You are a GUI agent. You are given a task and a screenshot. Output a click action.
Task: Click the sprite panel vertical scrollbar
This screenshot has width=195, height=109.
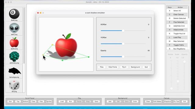[x=24, y=36]
